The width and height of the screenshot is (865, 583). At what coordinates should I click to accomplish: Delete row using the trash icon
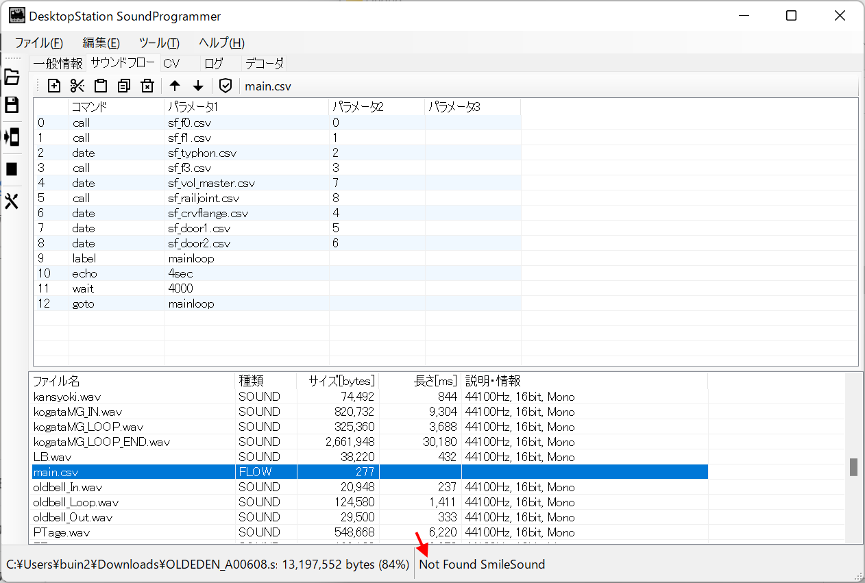(147, 86)
